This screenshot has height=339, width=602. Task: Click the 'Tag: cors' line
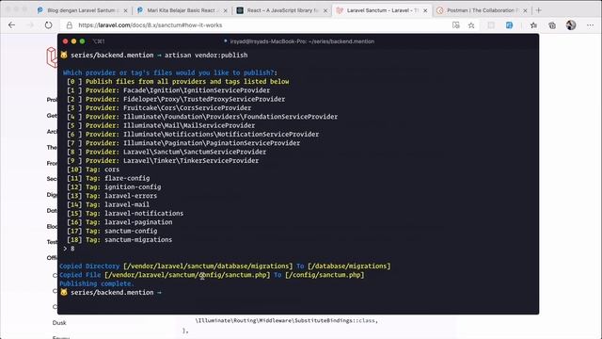click(93, 169)
